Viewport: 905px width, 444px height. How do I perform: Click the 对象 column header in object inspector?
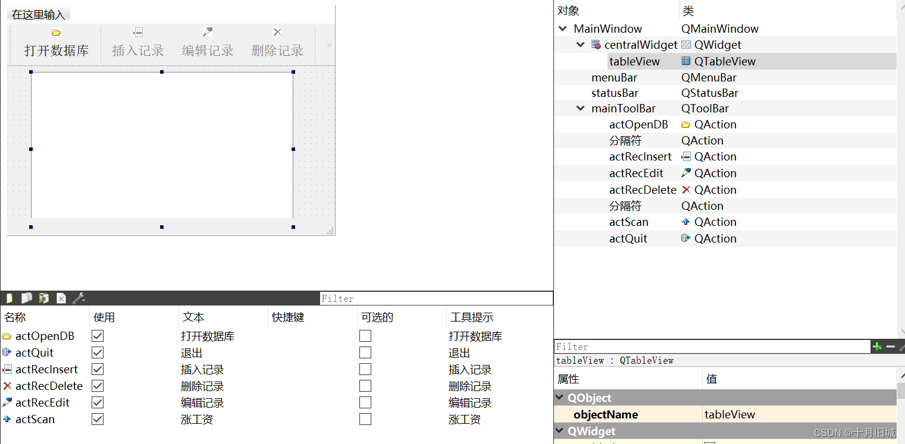tap(616, 11)
